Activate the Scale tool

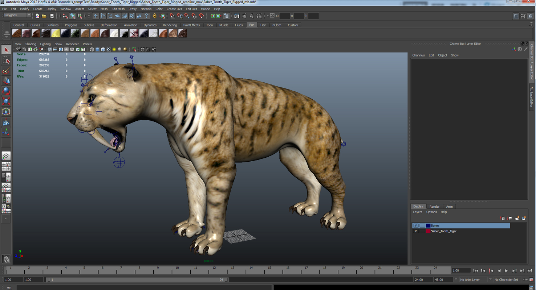tap(6, 101)
